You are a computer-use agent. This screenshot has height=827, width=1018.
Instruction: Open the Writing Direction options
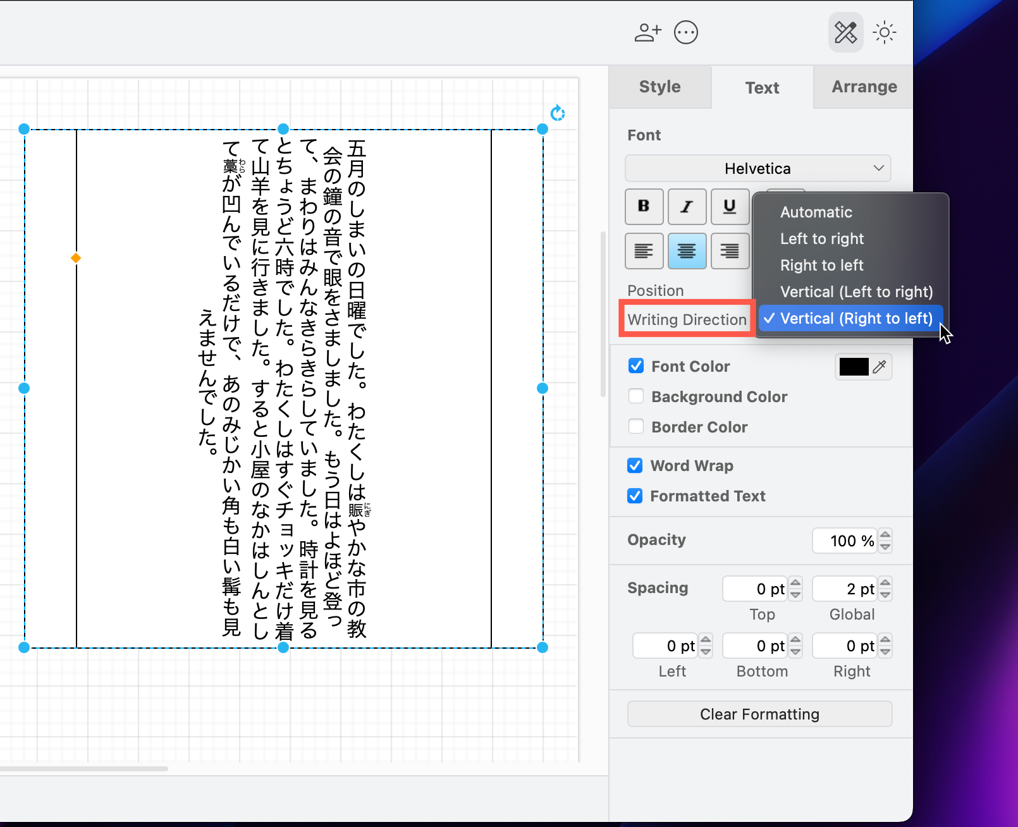coord(686,319)
